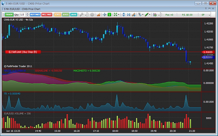Click the red 1.41655 order price tag
Viewport: 218px width, 136px height.
click(x=208, y=52)
